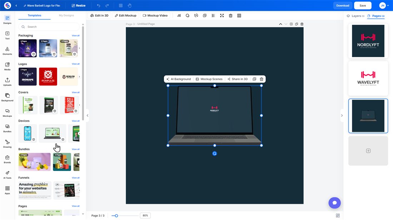Click the redo arrow
The image size is (393, 220).
tap(107, 5)
